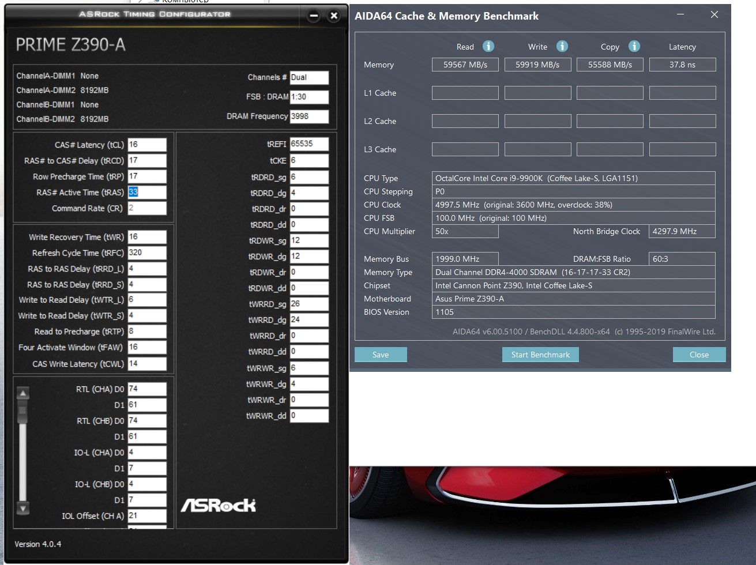Click the Memory Type value Dual Channel DDR4-4000

(x=573, y=272)
